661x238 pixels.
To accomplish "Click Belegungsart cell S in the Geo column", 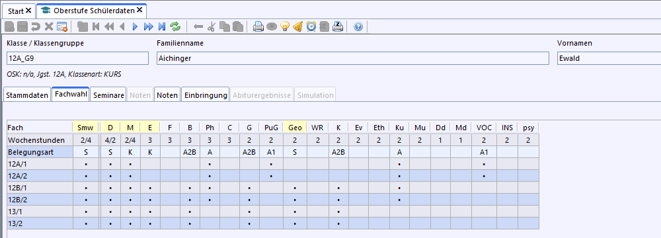I will (x=295, y=152).
